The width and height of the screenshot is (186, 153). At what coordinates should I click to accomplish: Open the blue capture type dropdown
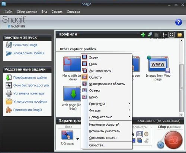click(x=161, y=145)
